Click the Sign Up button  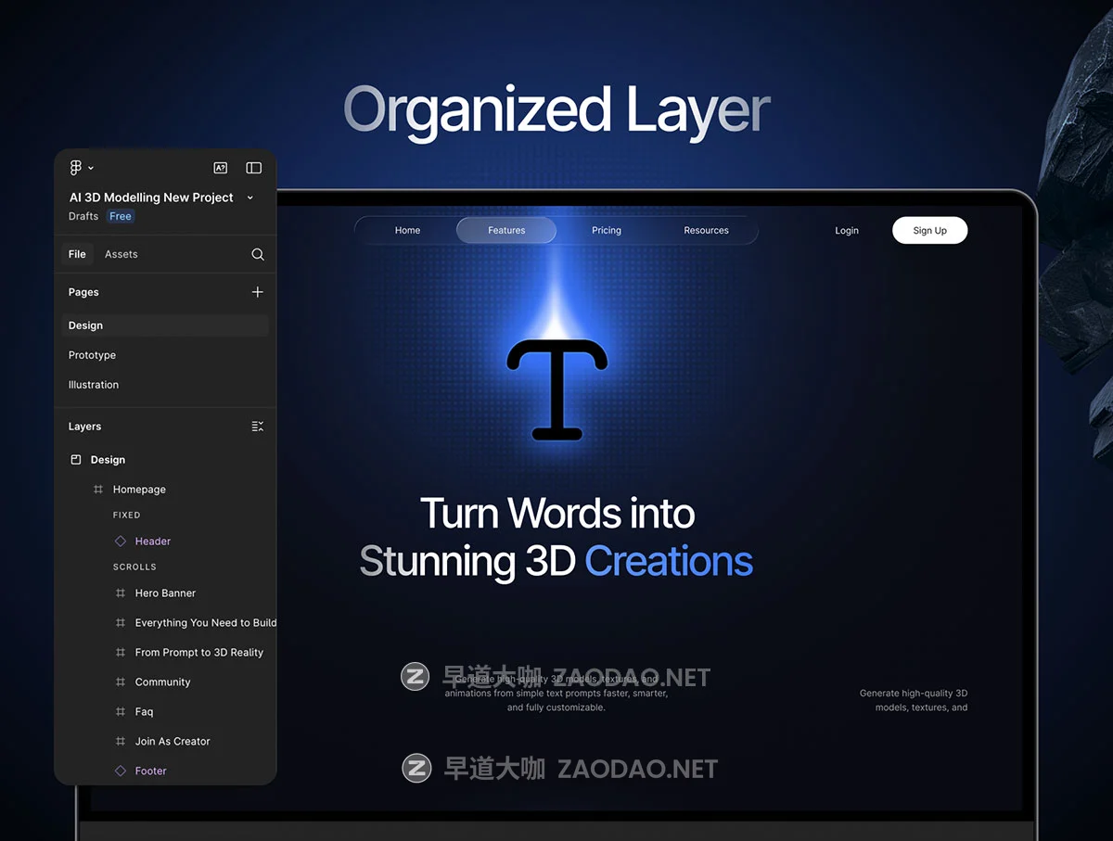[929, 231]
